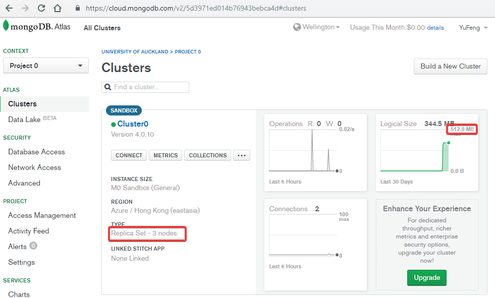Click the SANDBOX badge on the cluster card
495x298 pixels.
tap(124, 110)
